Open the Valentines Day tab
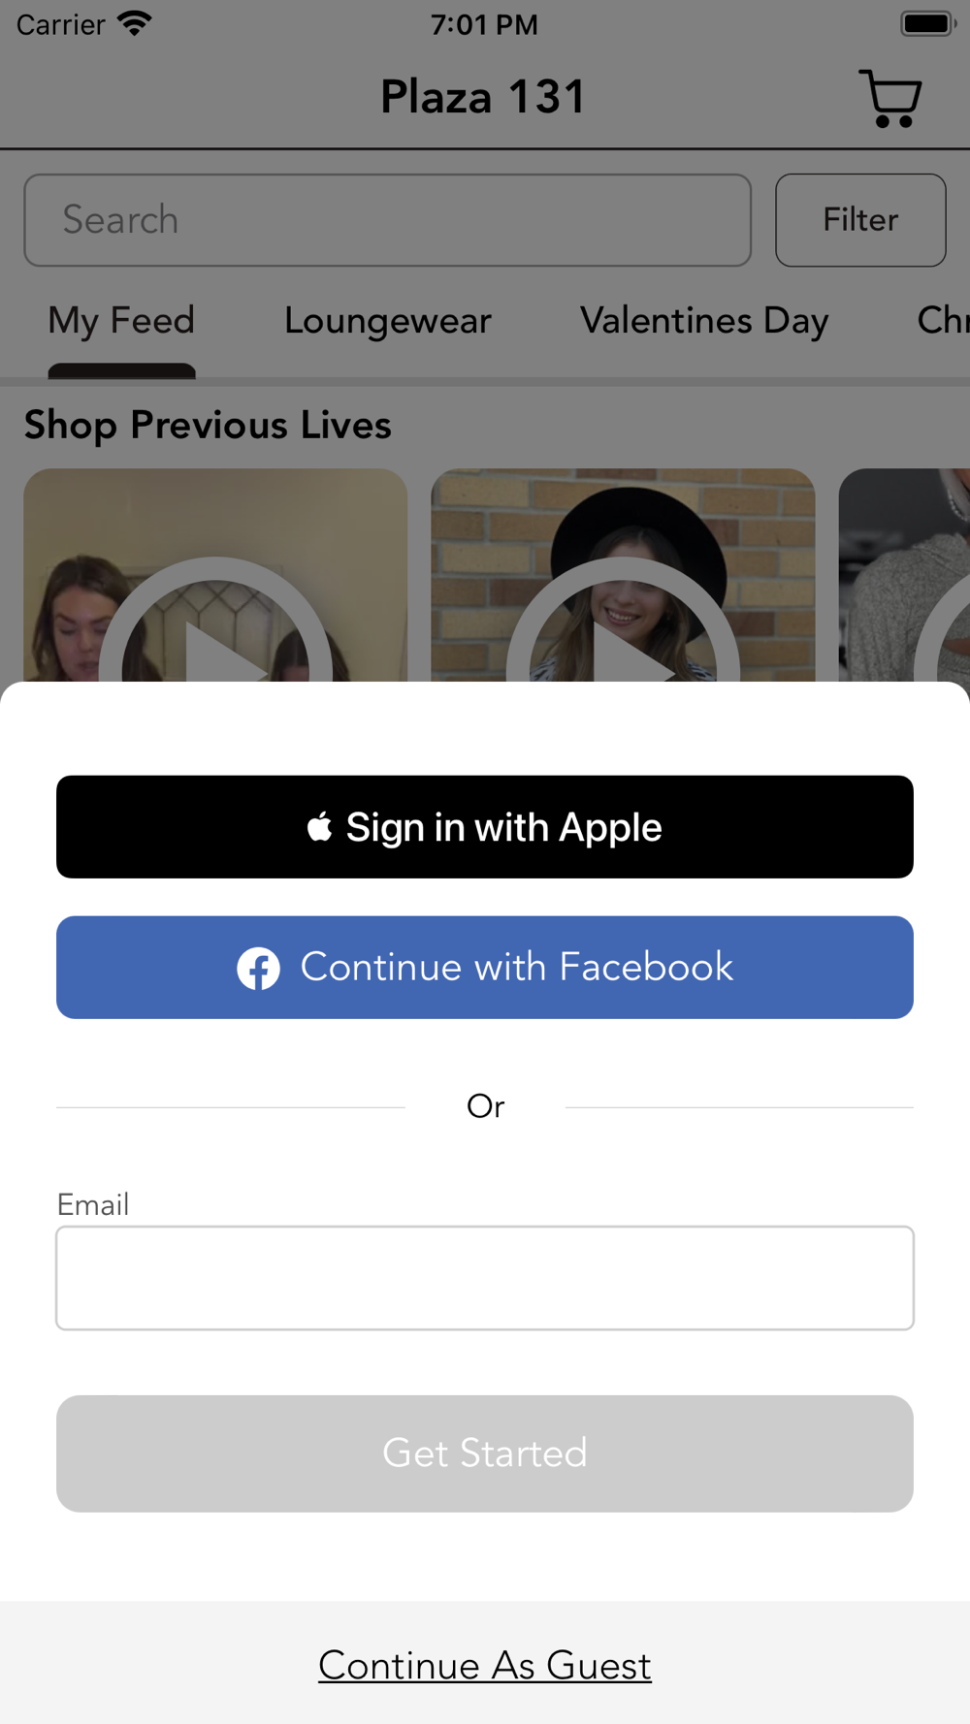Screen dimensions: 970x1724 tap(704, 320)
